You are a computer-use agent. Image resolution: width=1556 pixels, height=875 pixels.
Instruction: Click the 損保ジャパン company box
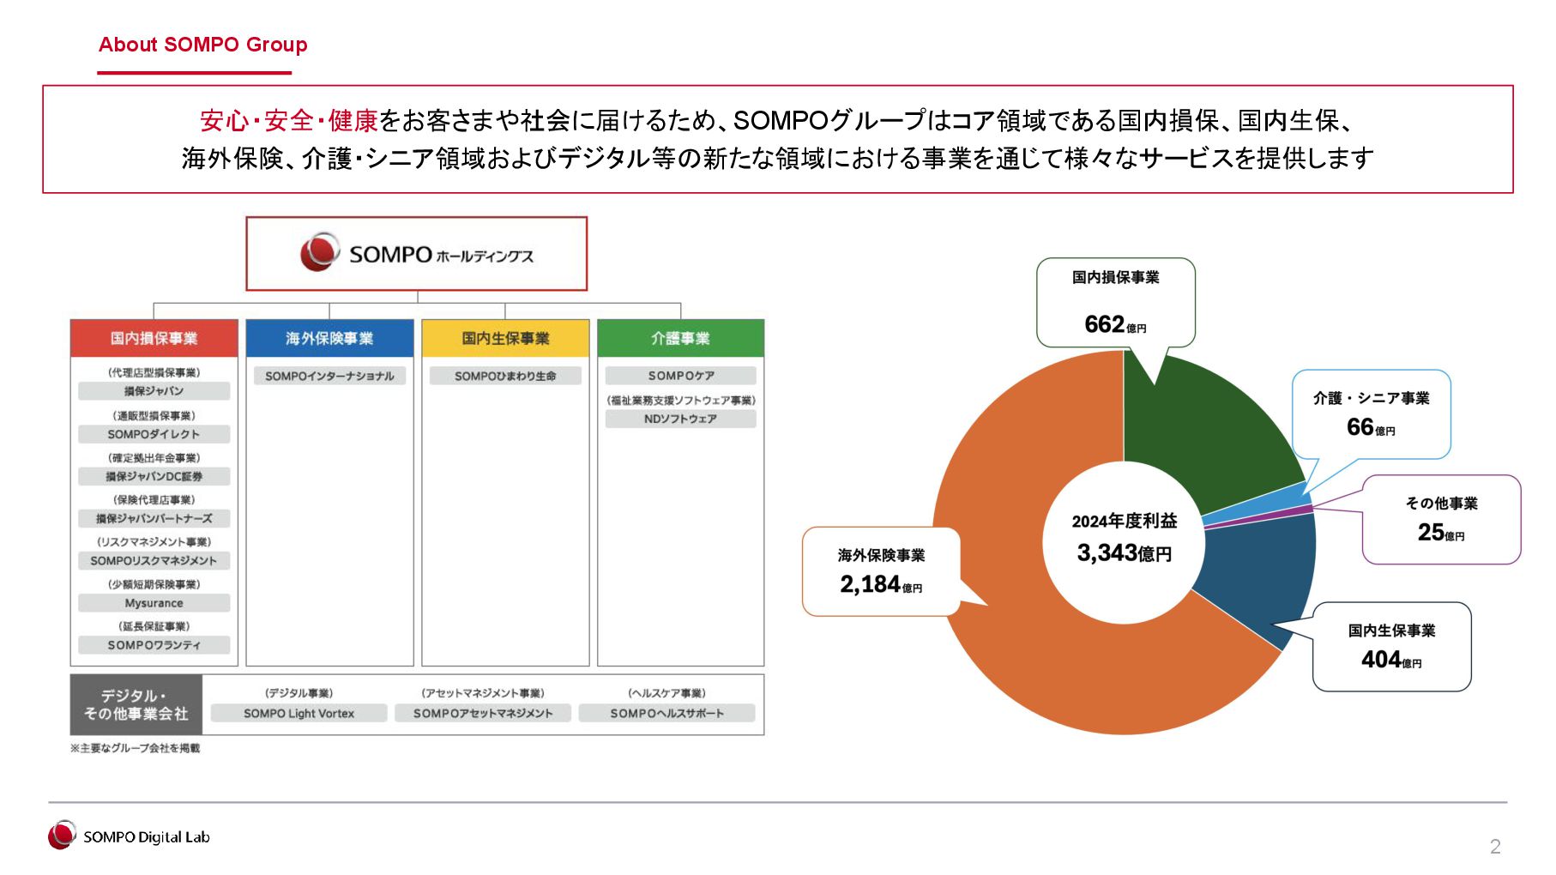click(154, 391)
